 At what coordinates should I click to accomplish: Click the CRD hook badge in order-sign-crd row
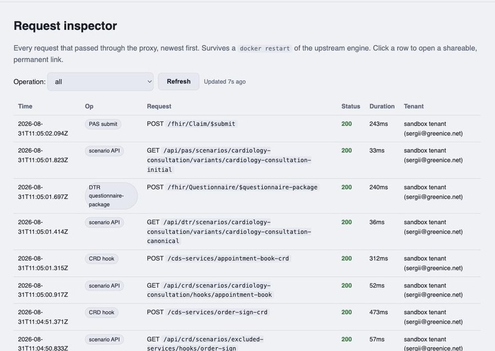[x=101, y=312]
